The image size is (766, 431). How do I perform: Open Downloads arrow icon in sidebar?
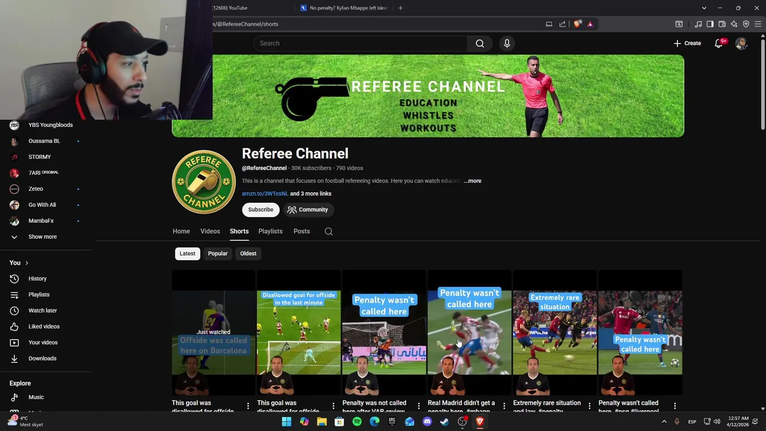click(x=14, y=358)
